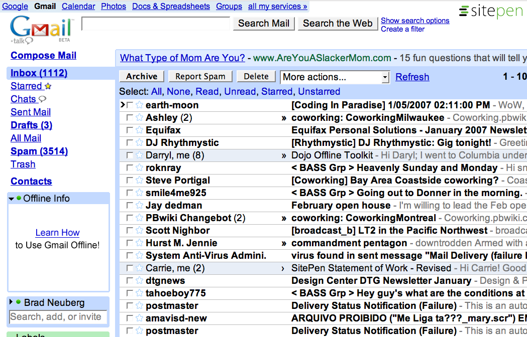Star the DJ Rhythmystic message
The width and height of the screenshot is (527, 337).
click(140, 142)
